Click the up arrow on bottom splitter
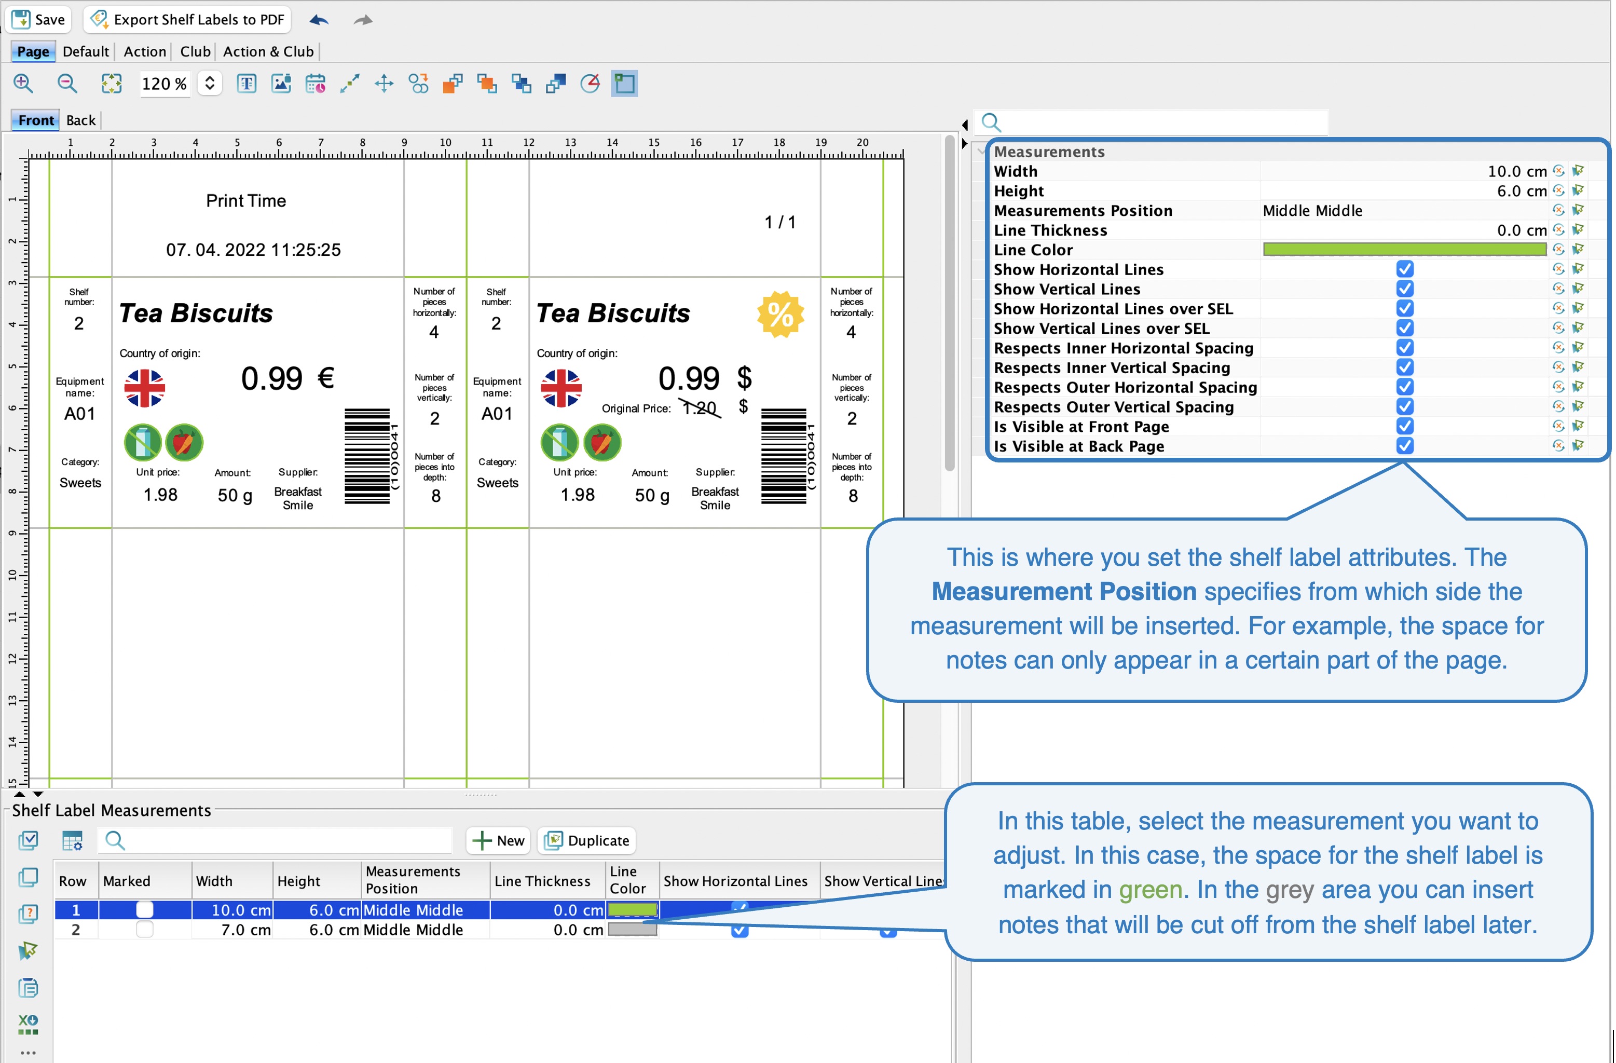Image resolution: width=1616 pixels, height=1063 pixels. click(20, 795)
